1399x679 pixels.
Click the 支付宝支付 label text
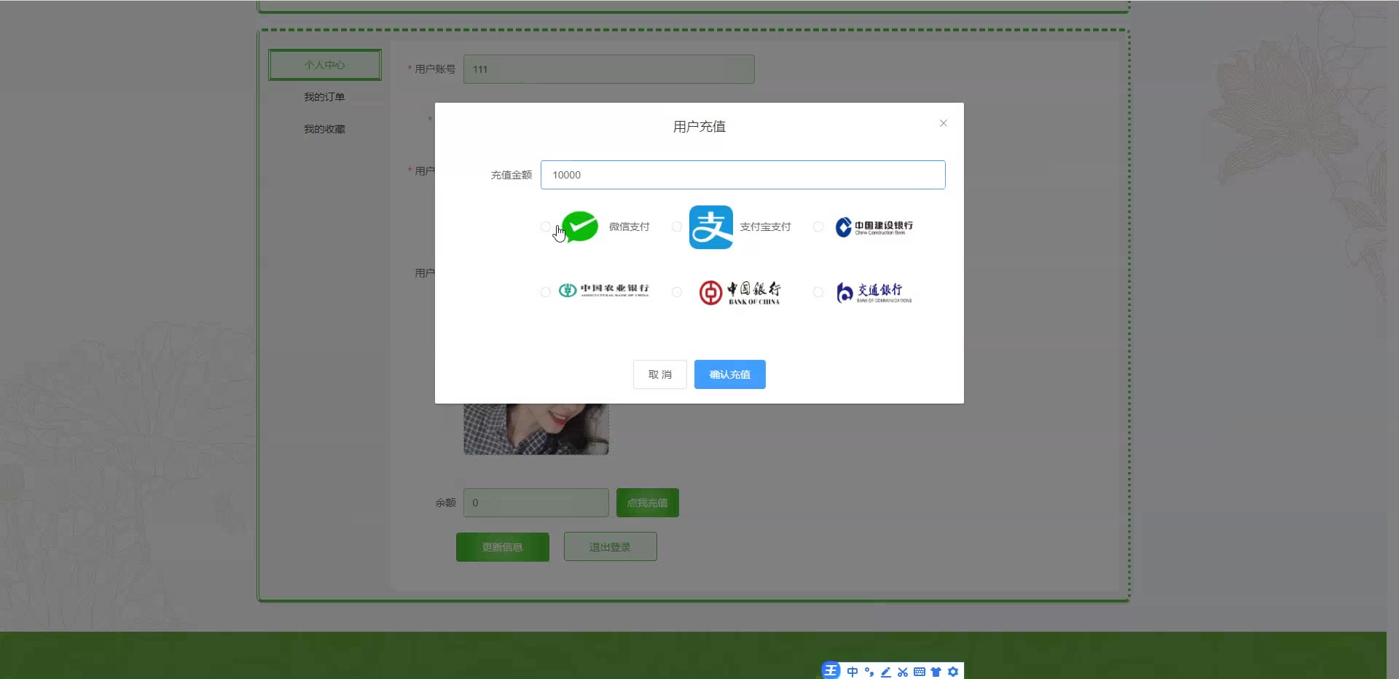point(765,227)
